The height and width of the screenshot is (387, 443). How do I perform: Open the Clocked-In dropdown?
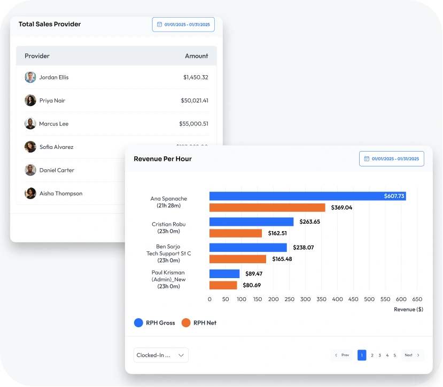click(161, 355)
